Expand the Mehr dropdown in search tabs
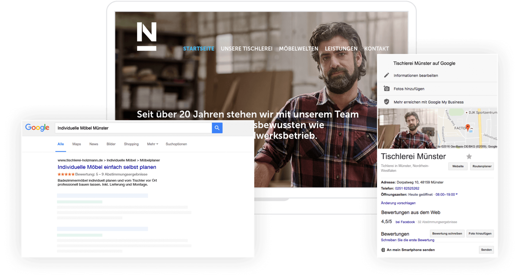520x280 pixels. click(152, 144)
